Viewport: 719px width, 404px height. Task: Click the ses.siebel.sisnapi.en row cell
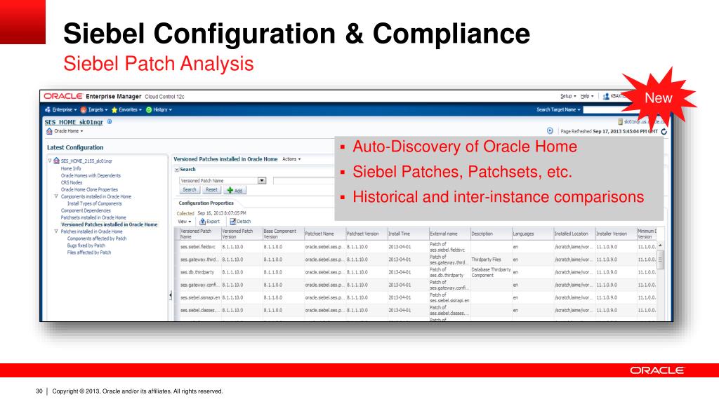tap(200, 297)
